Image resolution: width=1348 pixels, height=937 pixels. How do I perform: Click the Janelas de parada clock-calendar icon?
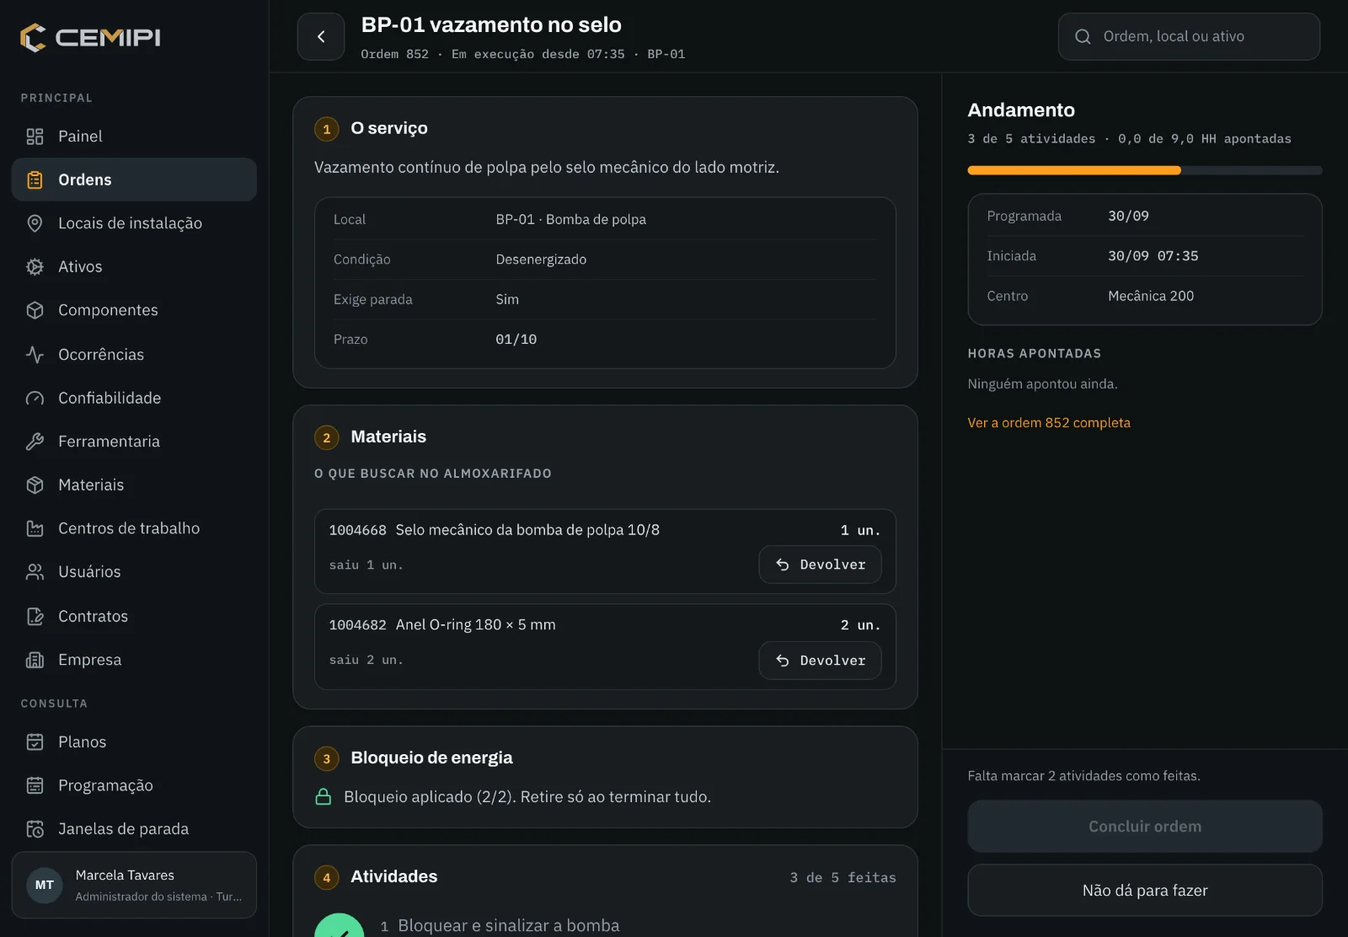coord(35,829)
